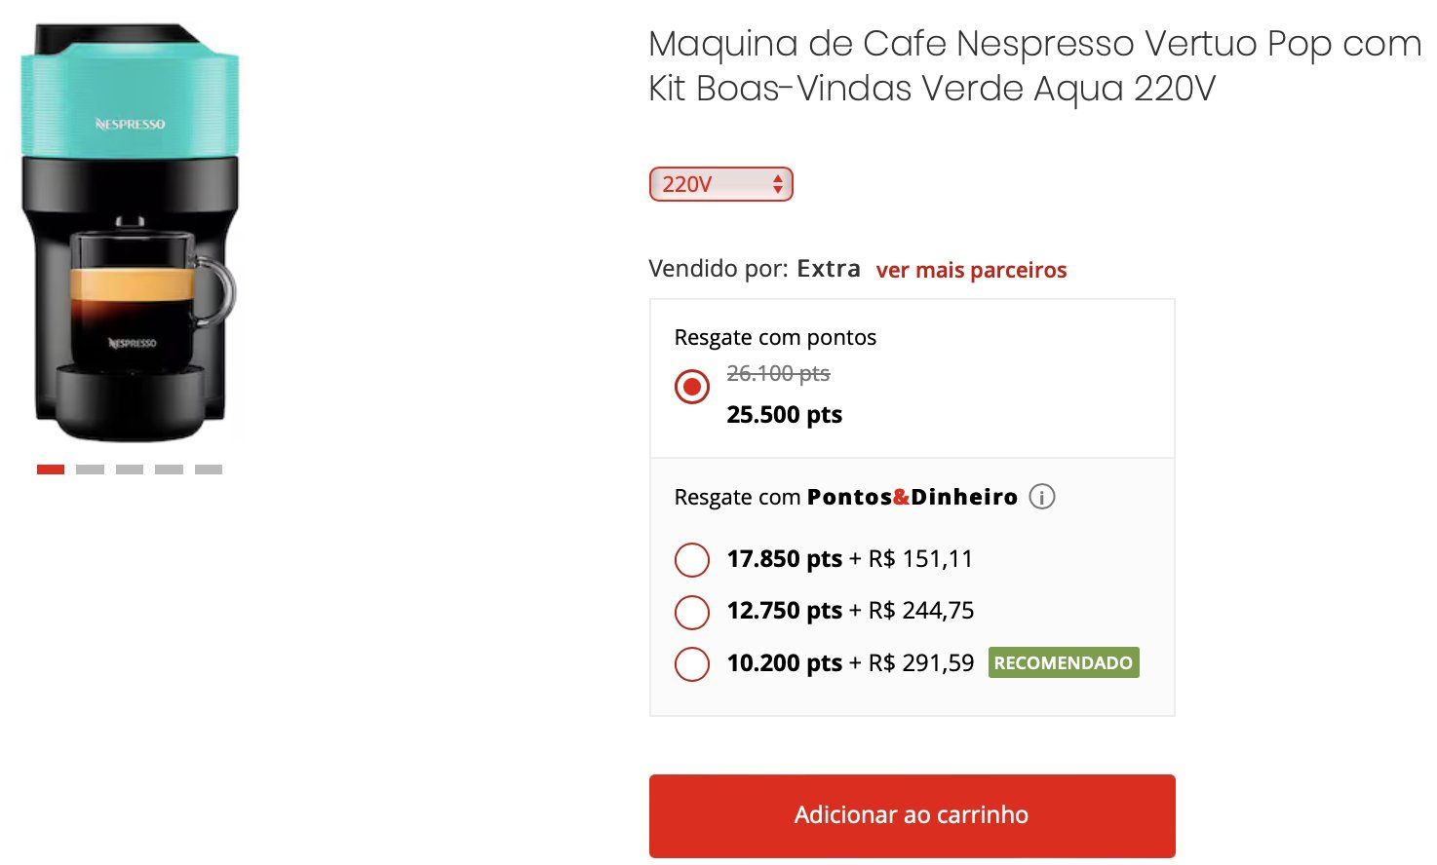Select 12.750 pts + R$ 244,75 option
The width and height of the screenshot is (1437, 865).
(692, 612)
